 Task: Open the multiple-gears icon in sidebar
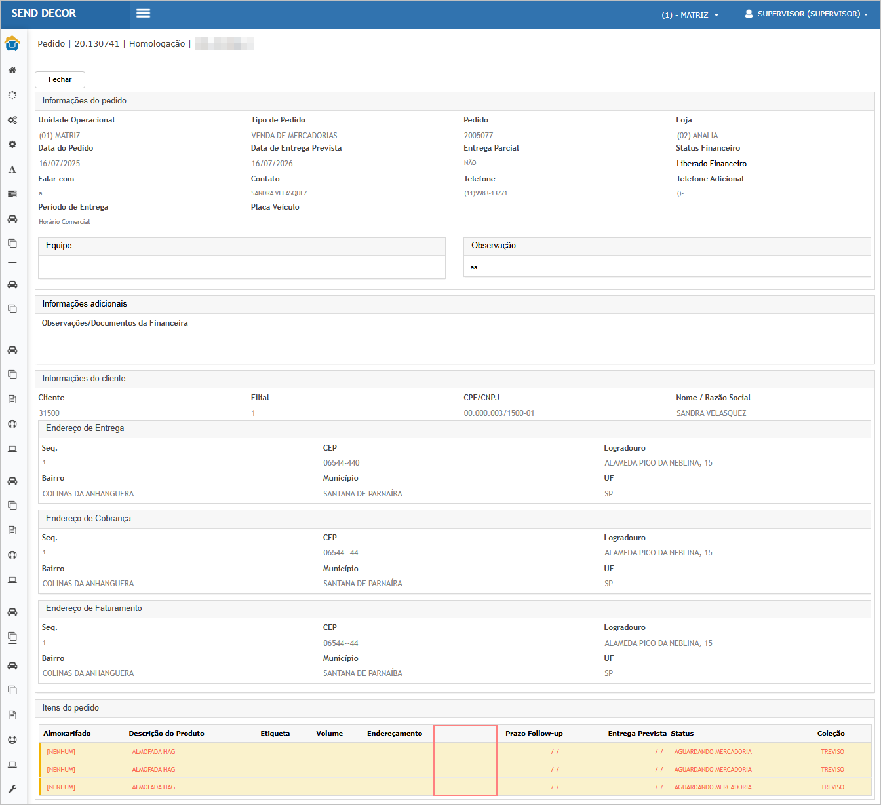coord(12,121)
